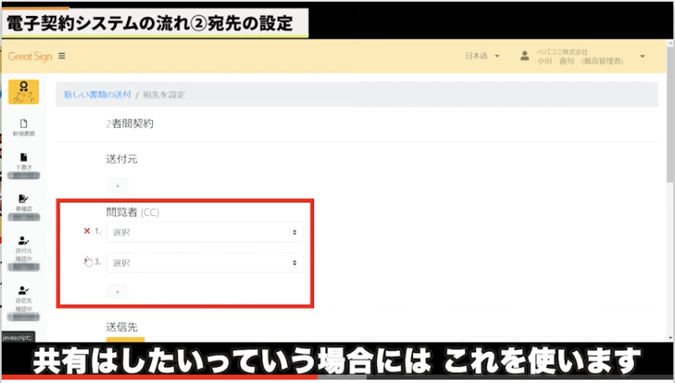Click the user profile avatar icon
Screen dimensions: 675x383
tap(525, 56)
